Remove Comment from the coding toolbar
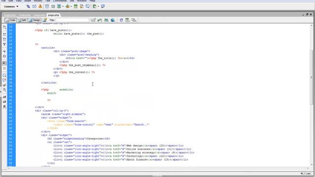 pyautogui.click(x=4, y=80)
